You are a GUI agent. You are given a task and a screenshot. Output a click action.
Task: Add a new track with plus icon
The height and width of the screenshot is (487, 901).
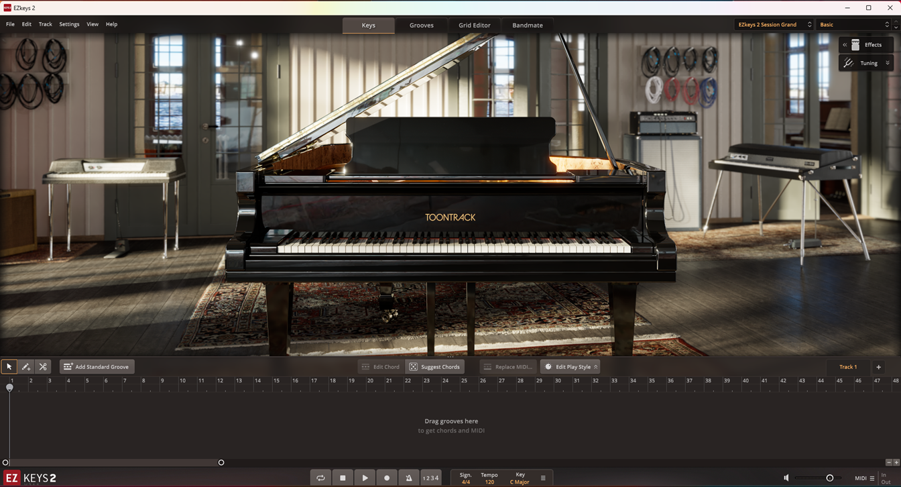pos(879,367)
